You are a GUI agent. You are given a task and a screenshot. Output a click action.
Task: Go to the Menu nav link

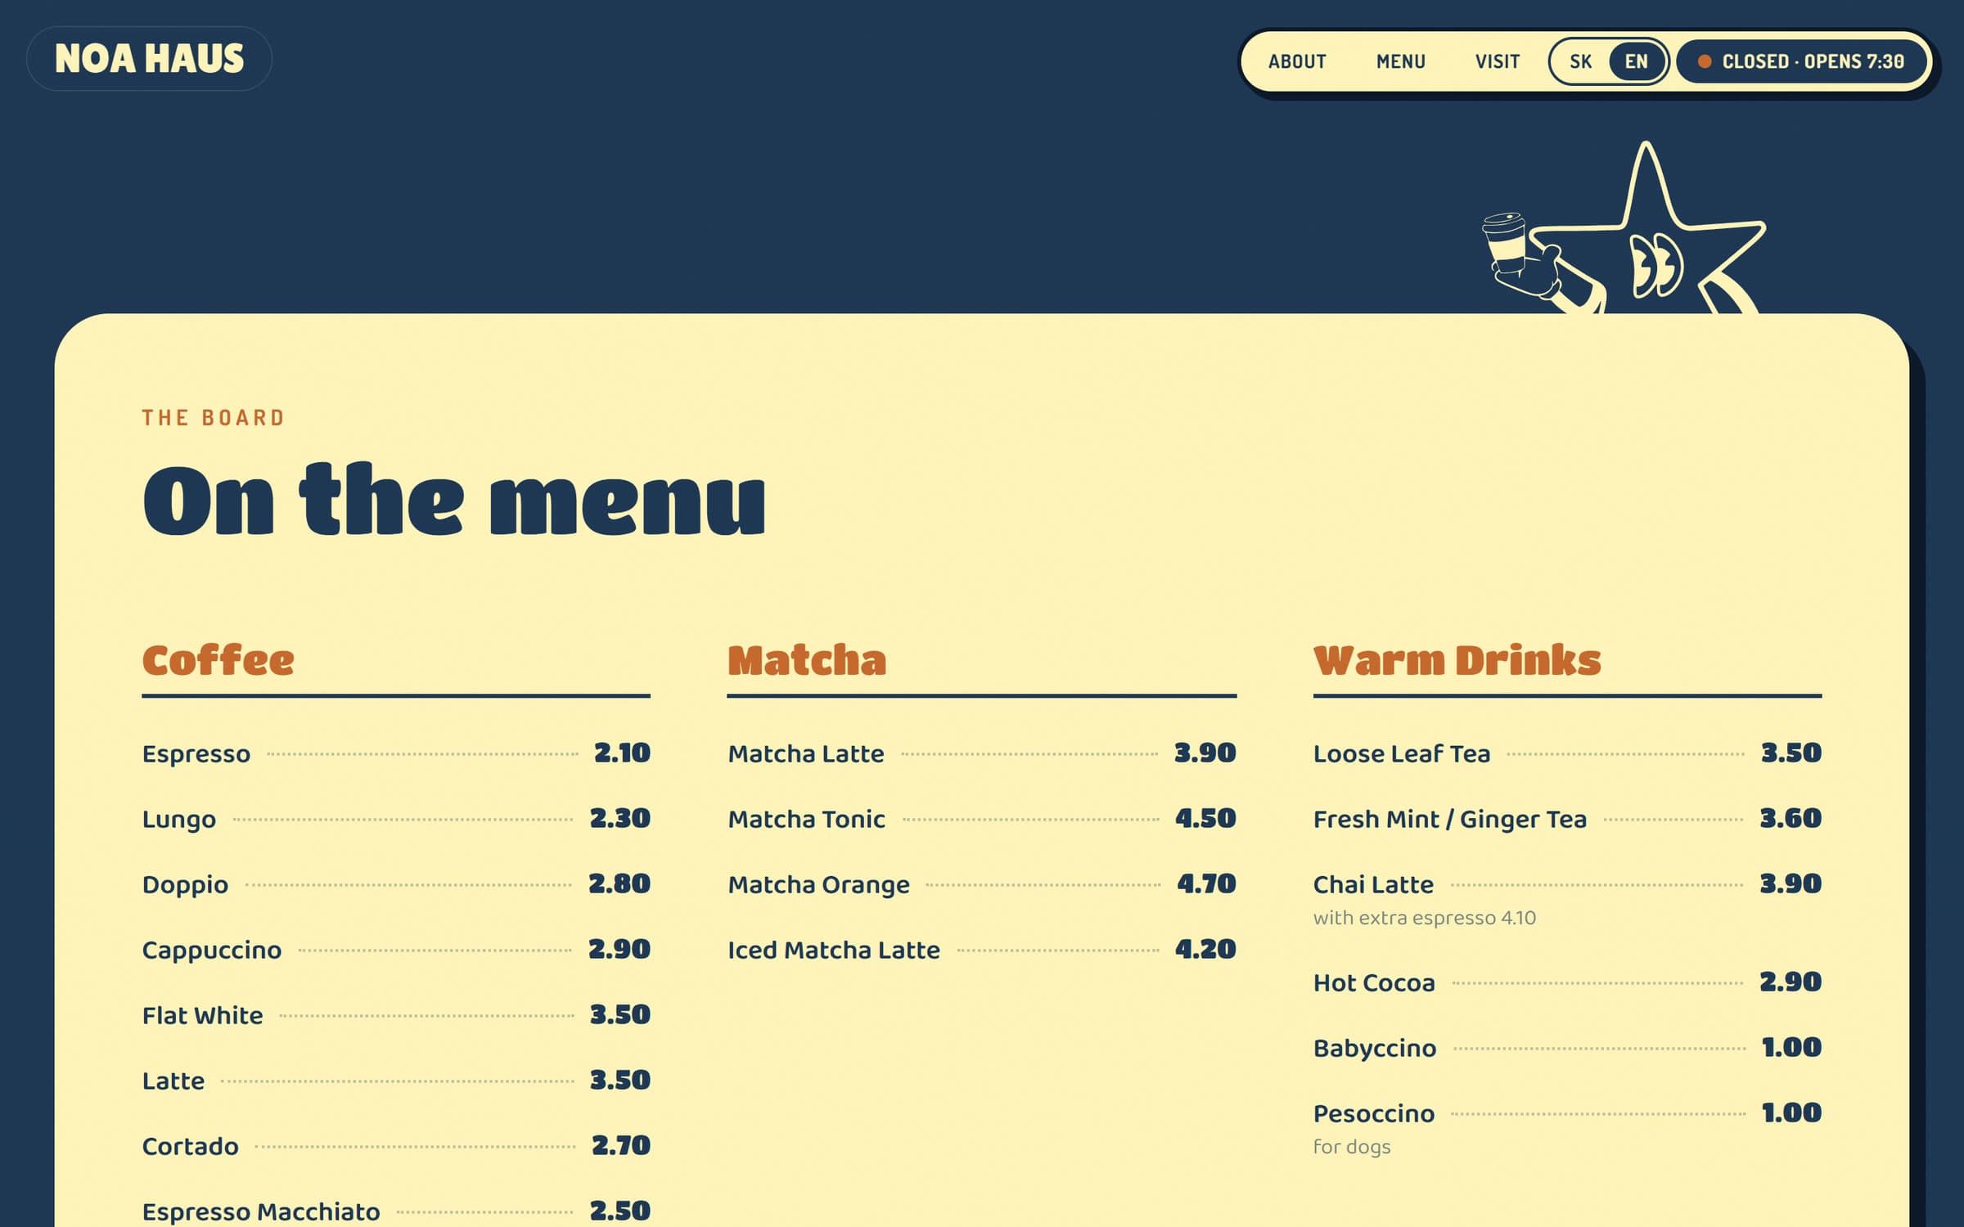1400,61
